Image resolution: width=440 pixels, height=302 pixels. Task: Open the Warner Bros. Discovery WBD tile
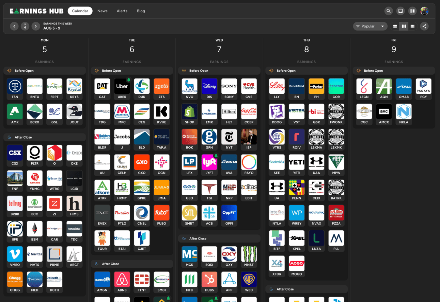(x=249, y=282)
